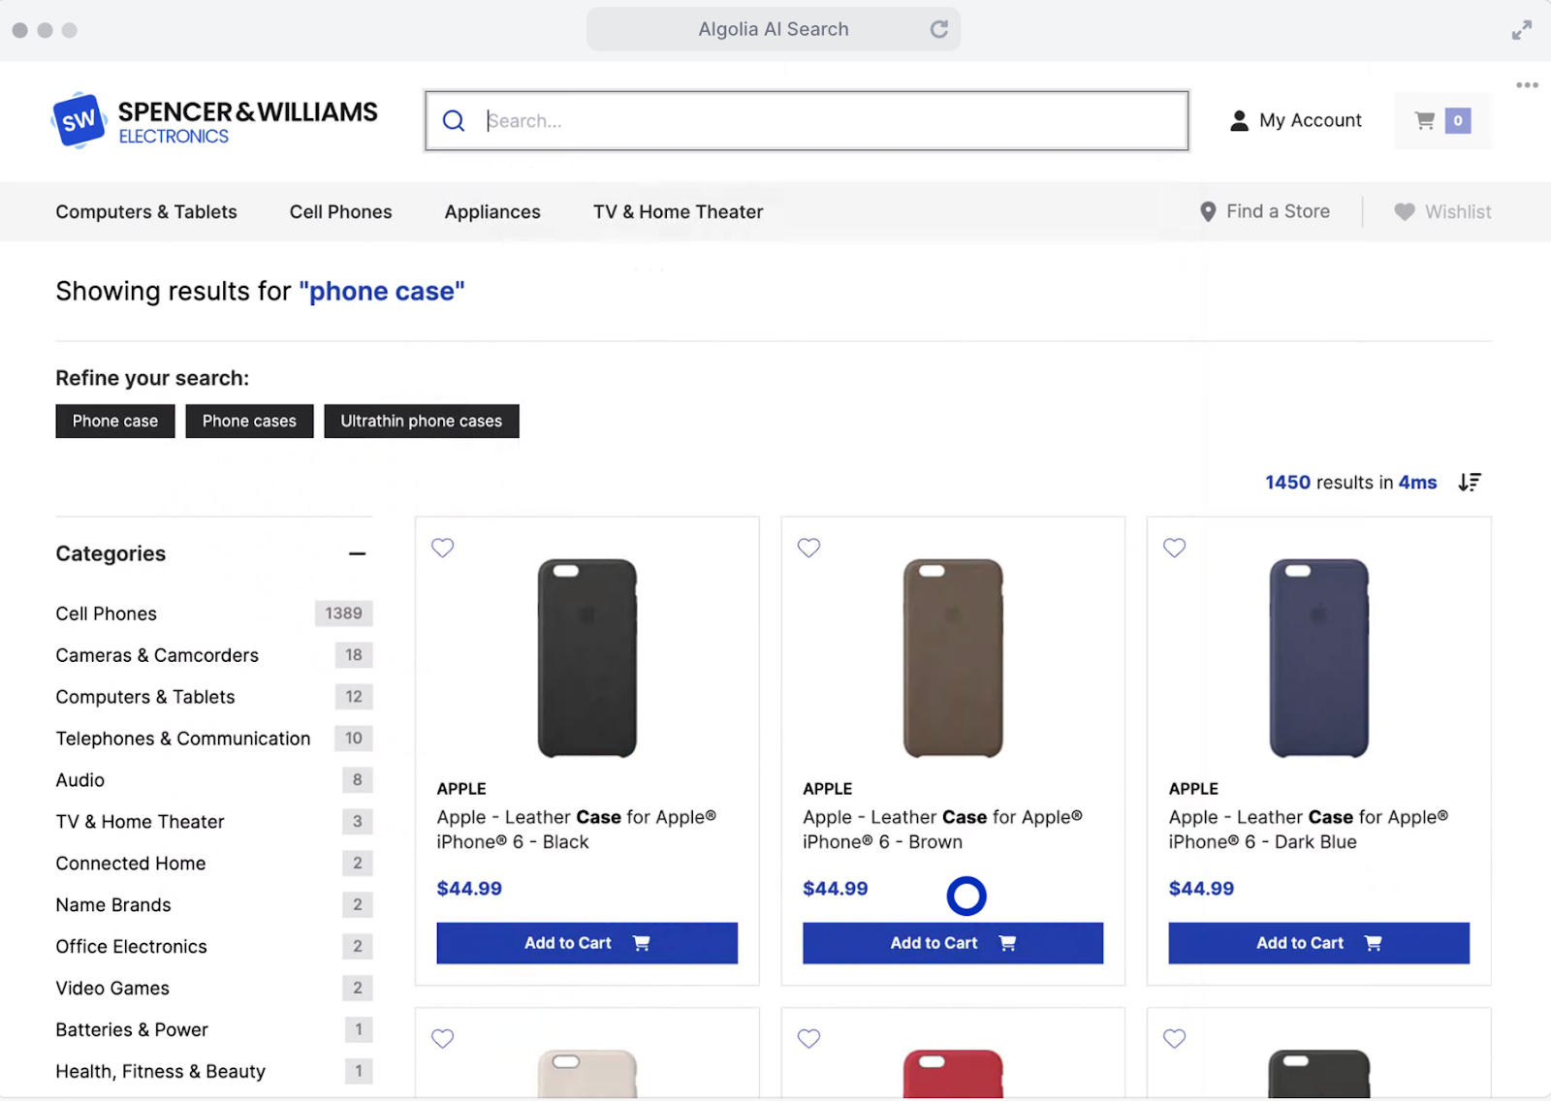Open the TV & Home Theater menu
Viewport: 1551px width, 1101px height.
pyautogui.click(x=678, y=211)
